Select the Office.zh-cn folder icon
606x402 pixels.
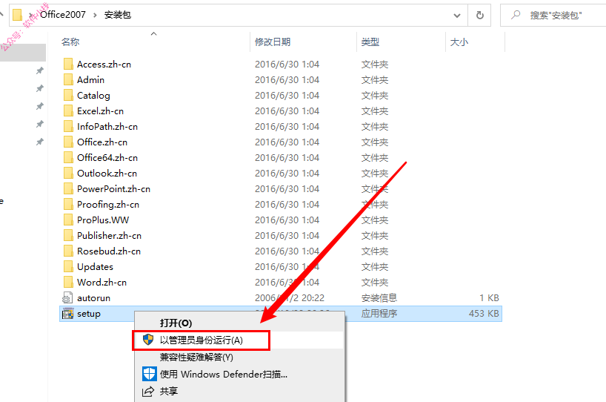click(x=68, y=142)
